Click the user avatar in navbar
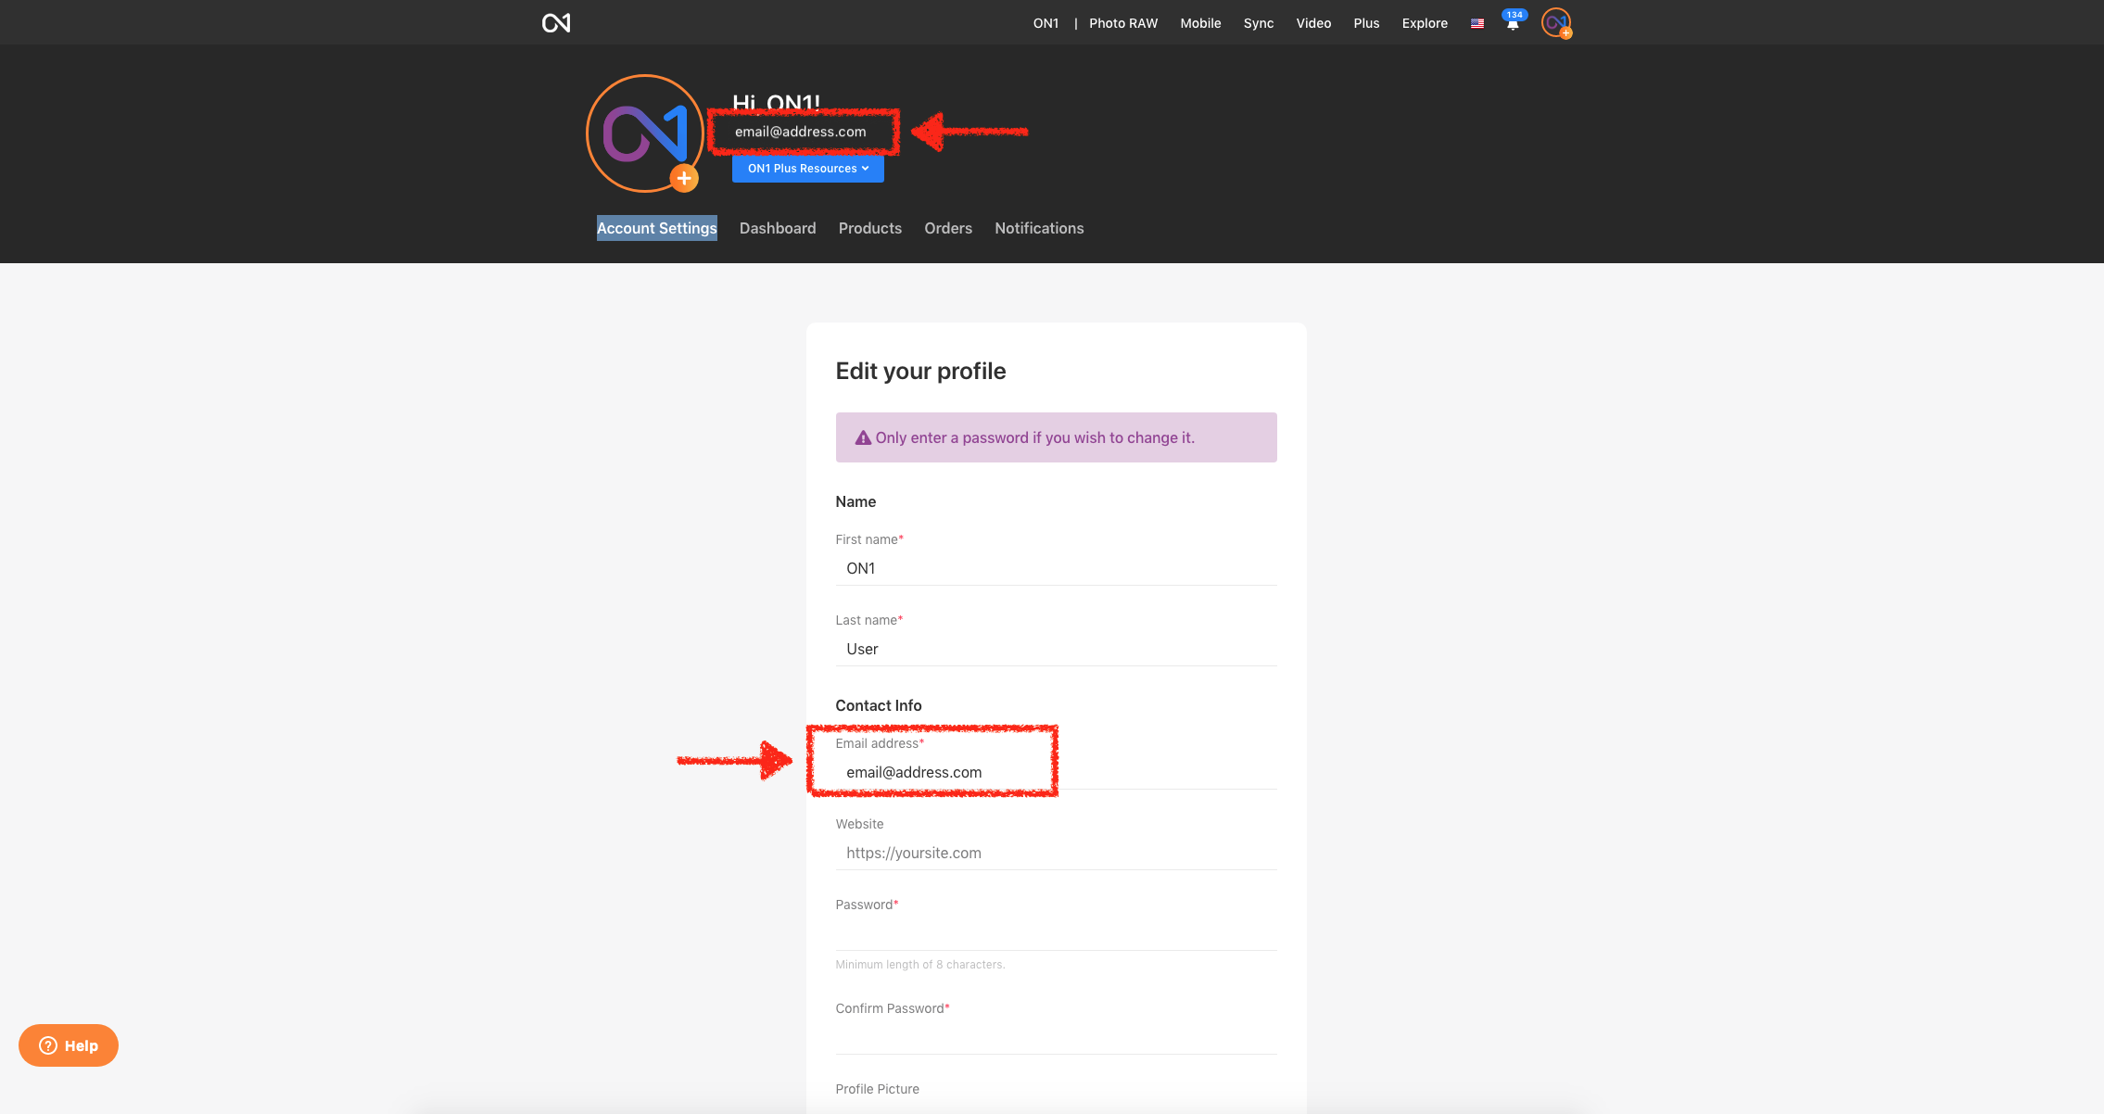This screenshot has height=1114, width=2104. pos(1555,22)
